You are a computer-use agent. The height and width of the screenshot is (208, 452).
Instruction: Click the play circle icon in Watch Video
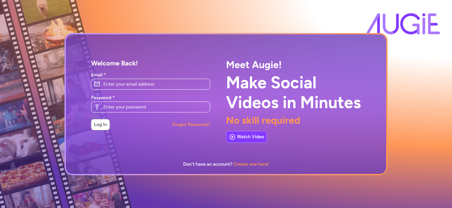tap(232, 137)
